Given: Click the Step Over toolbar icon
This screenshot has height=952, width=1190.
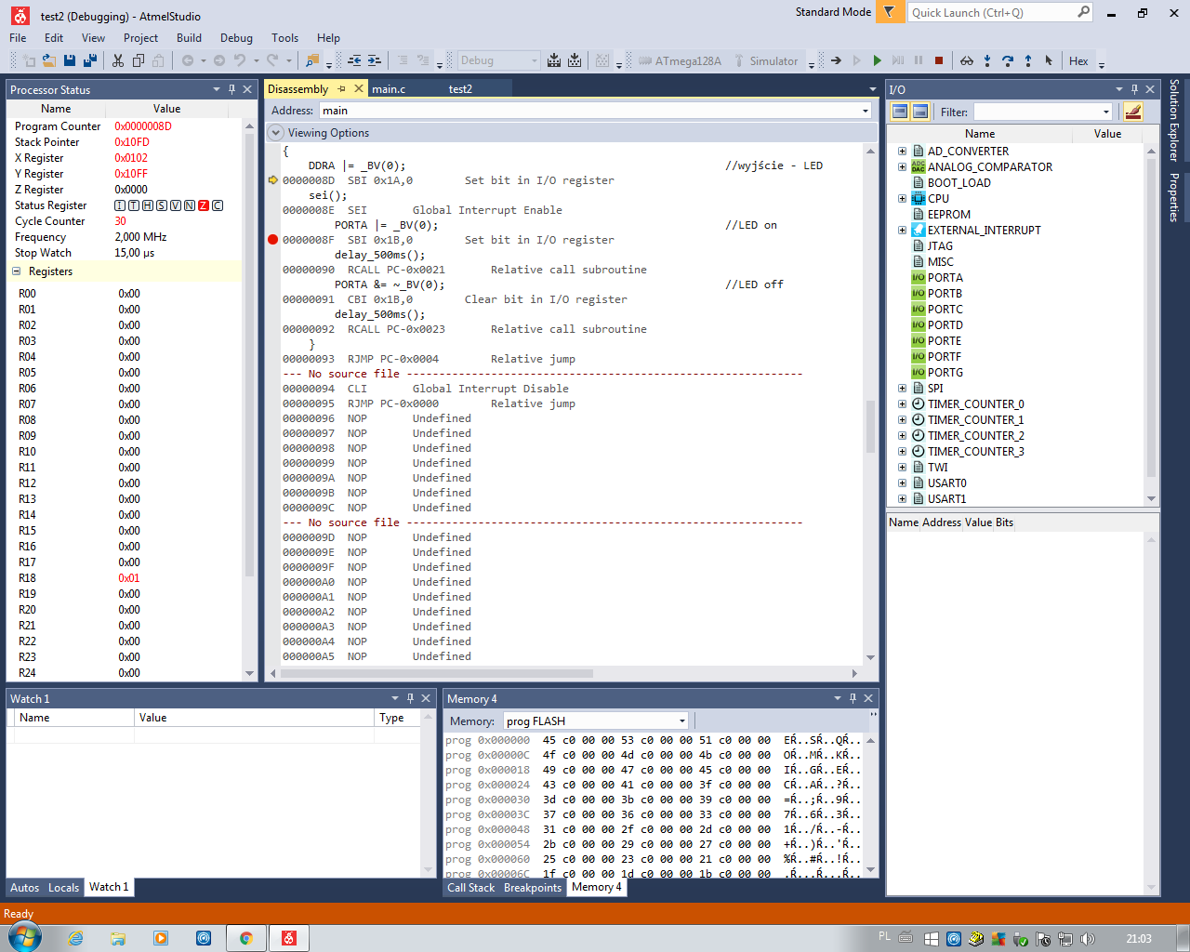Looking at the screenshot, I should [1008, 60].
